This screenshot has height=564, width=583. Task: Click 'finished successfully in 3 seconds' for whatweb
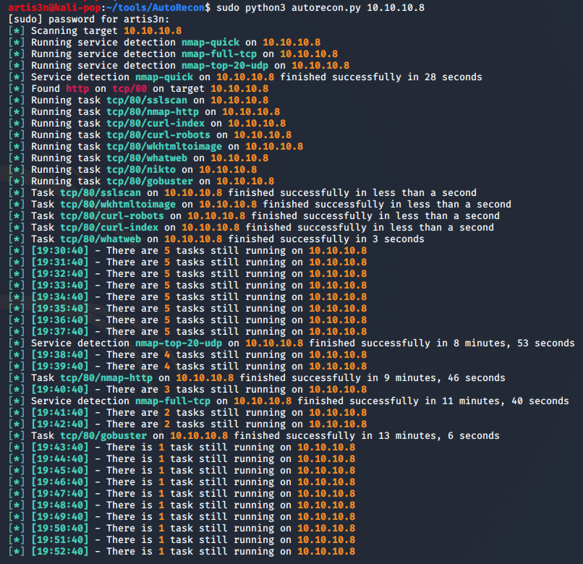click(326, 239)
